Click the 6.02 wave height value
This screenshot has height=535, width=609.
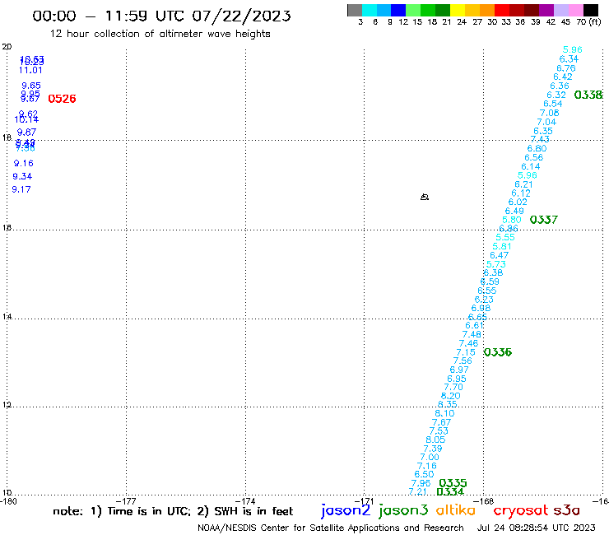518,202
